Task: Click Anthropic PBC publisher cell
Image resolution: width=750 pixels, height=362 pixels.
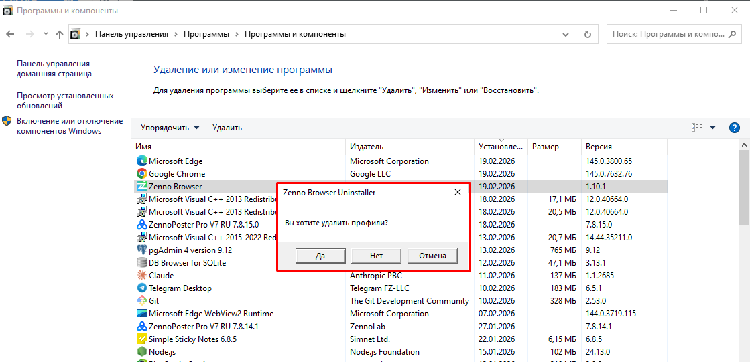Action: [376, 276]
